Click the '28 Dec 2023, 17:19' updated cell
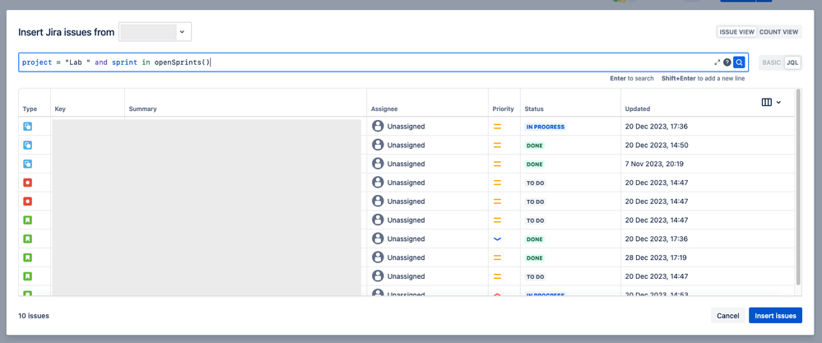This screenshot has height=343, width=822. click(656, 257)
